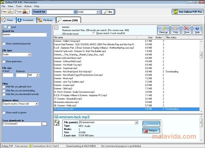The height and width of the screenshot is (148, 205).
Task: Click the Clean up icon button
Action: pos(163,30)
